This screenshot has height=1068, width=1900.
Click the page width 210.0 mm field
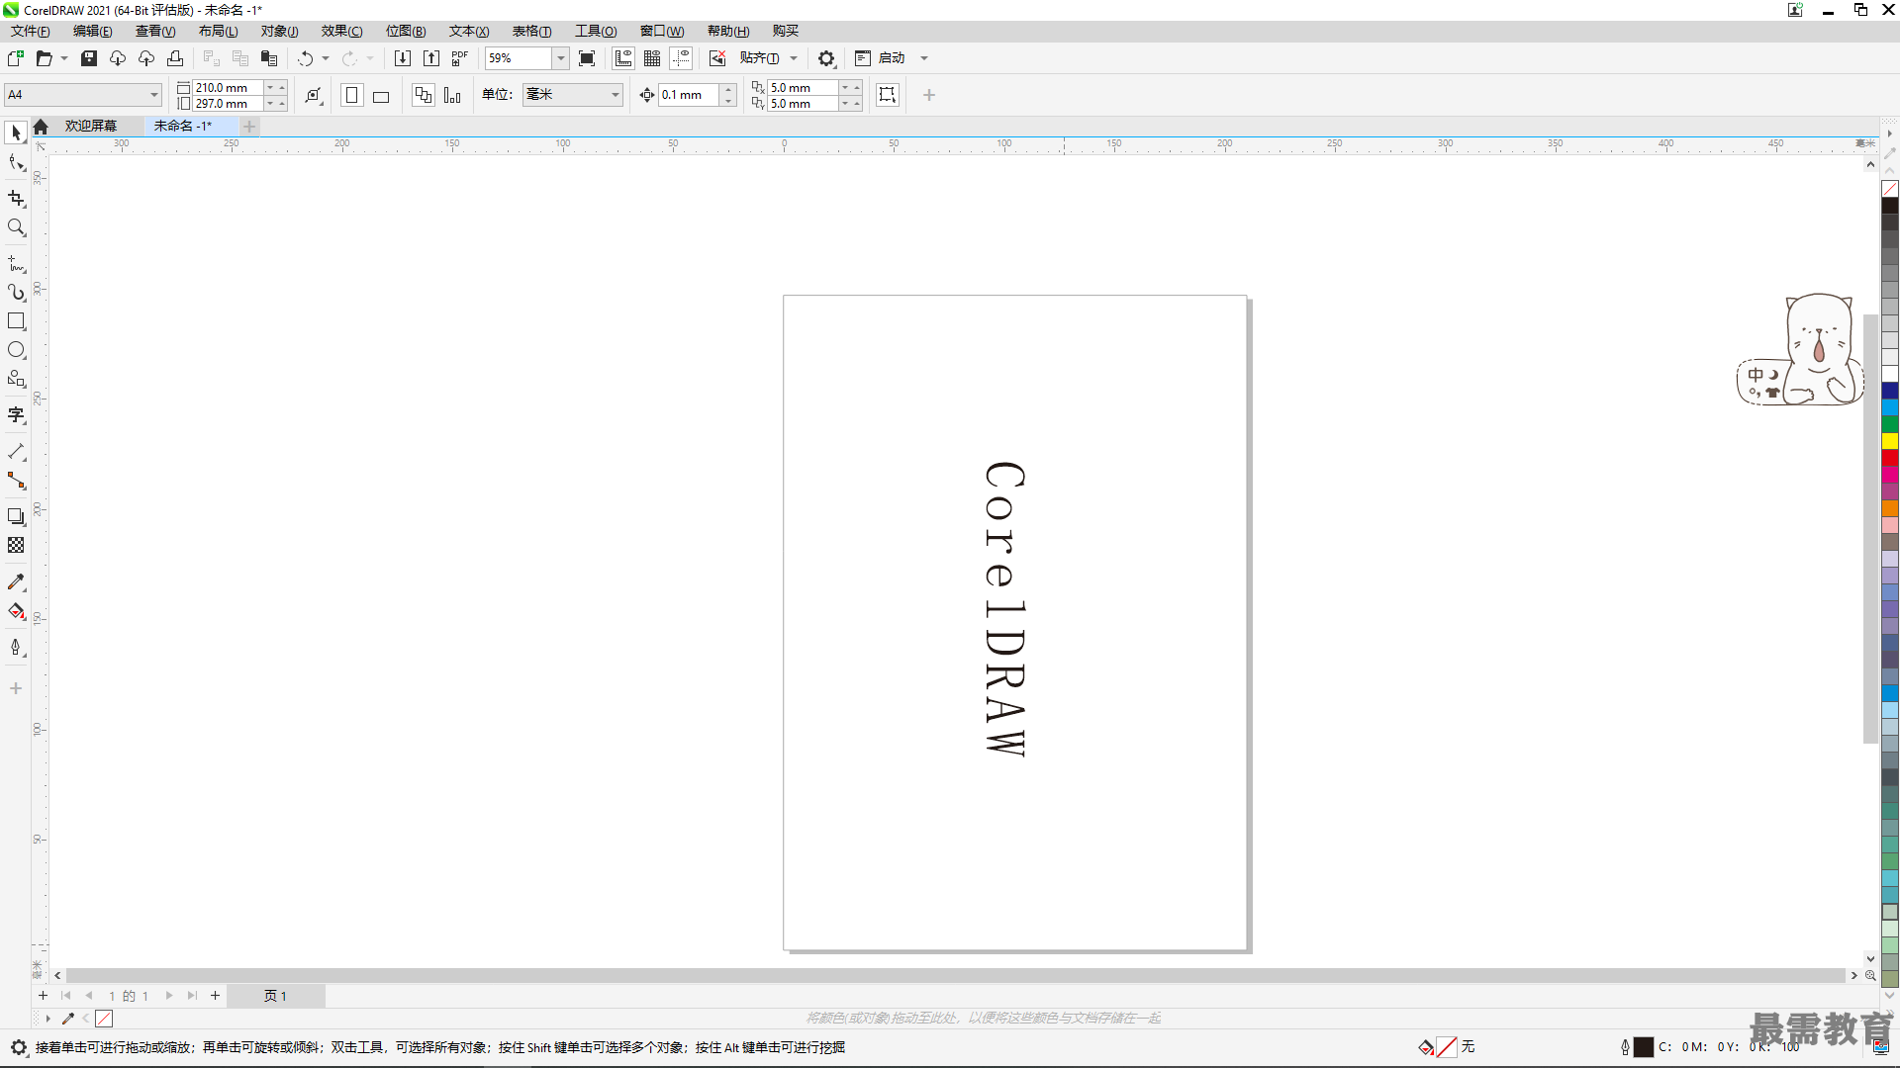pyautogui.click(x=228, y=88)
